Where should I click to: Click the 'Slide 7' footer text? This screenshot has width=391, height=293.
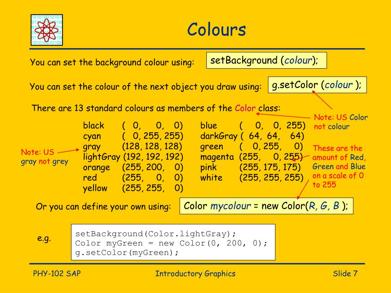point(345,274)
